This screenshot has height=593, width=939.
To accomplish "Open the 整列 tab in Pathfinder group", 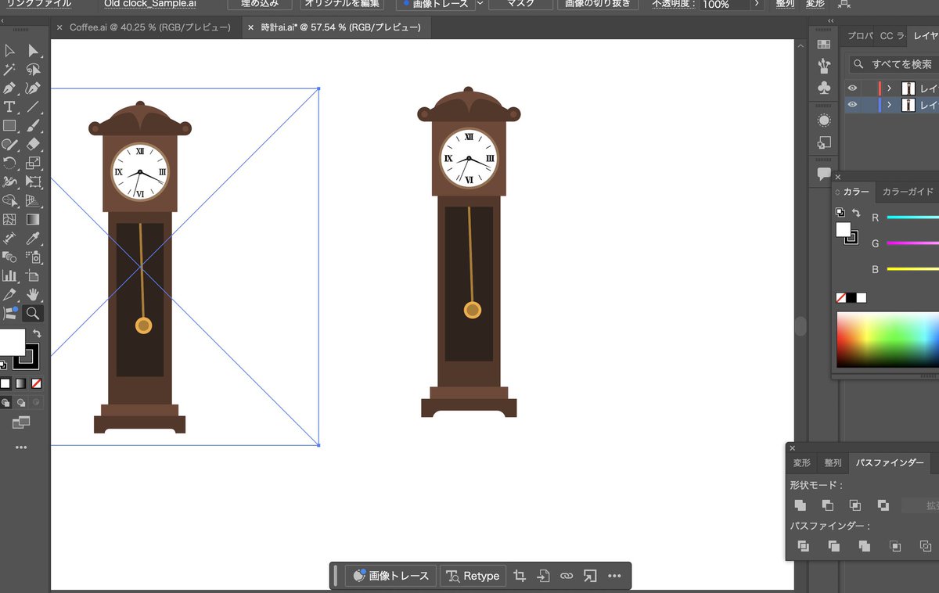I will click(x=833, y=463).
